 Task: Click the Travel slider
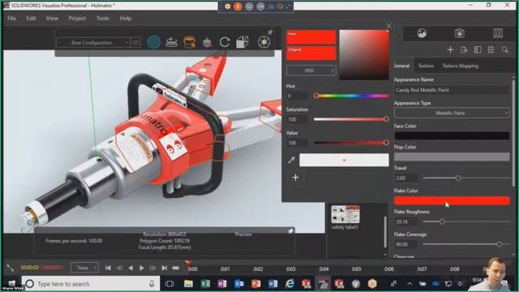tap(467, 178)
